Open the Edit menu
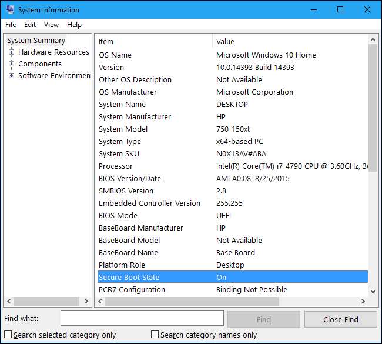Screen dimensions: 382x344 click(x=30, y=25)
